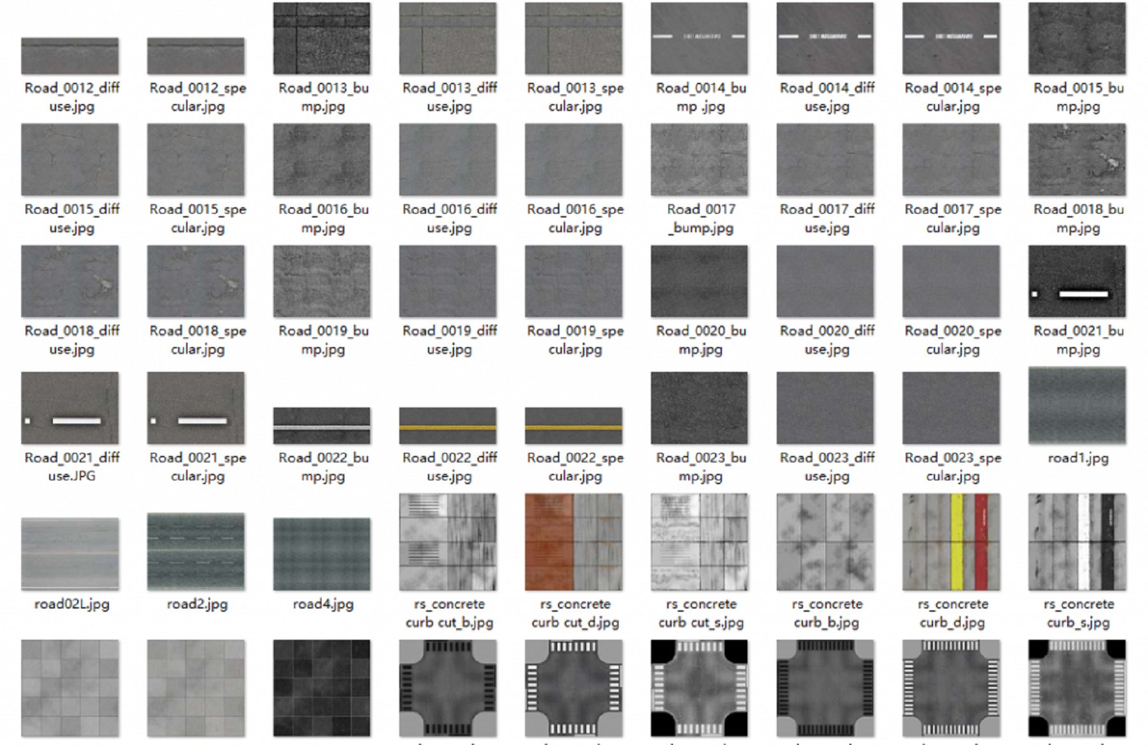This screenshot has height=745, width=1148.
Task: Click the Road_0021_specular.jpg thumbnail
Action: (x=196, y=408)
